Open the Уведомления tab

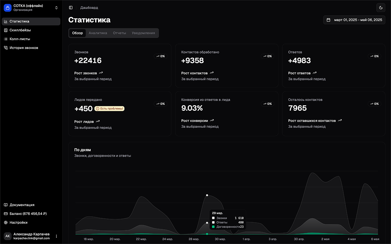[x=143, y=33]
